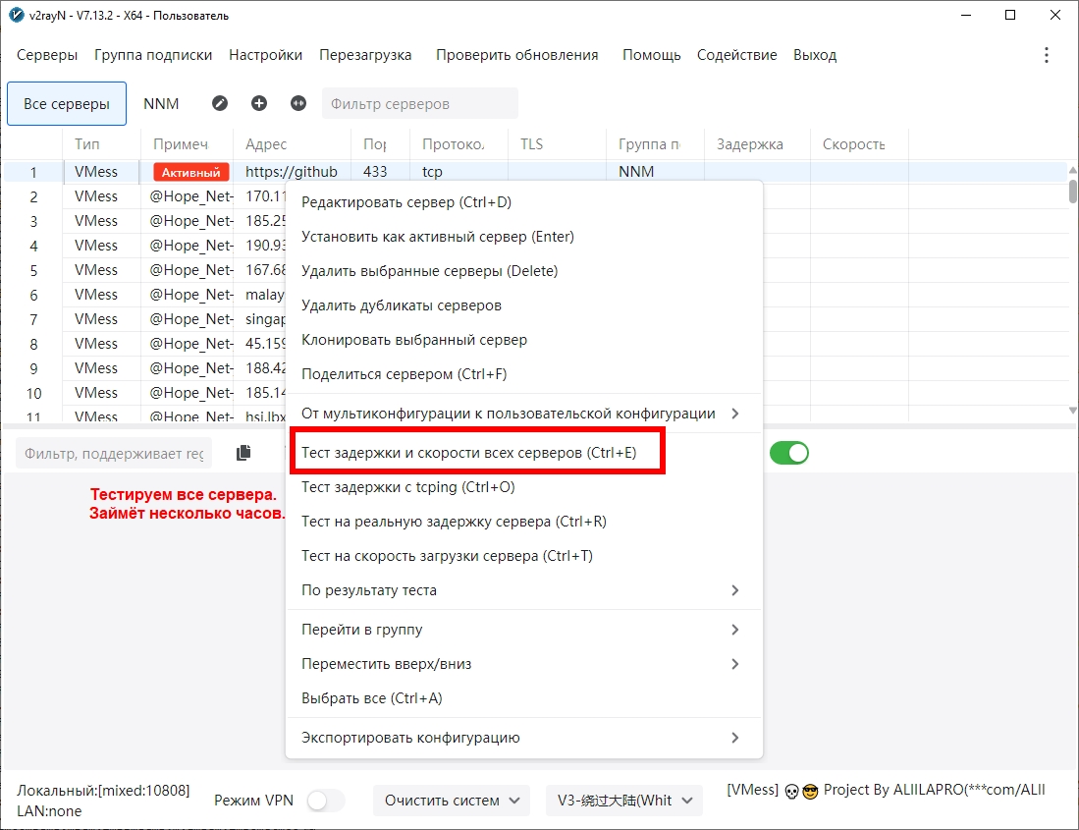Click the Содействие menu item
The width and height of the screenshot is (1079, 830).
coord(737,55)
